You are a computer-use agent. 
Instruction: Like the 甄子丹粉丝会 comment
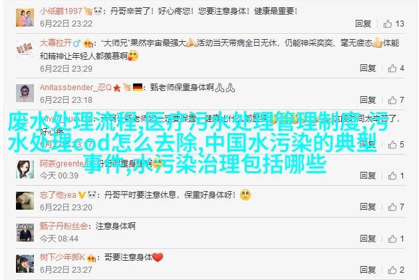tap(392, 239)
